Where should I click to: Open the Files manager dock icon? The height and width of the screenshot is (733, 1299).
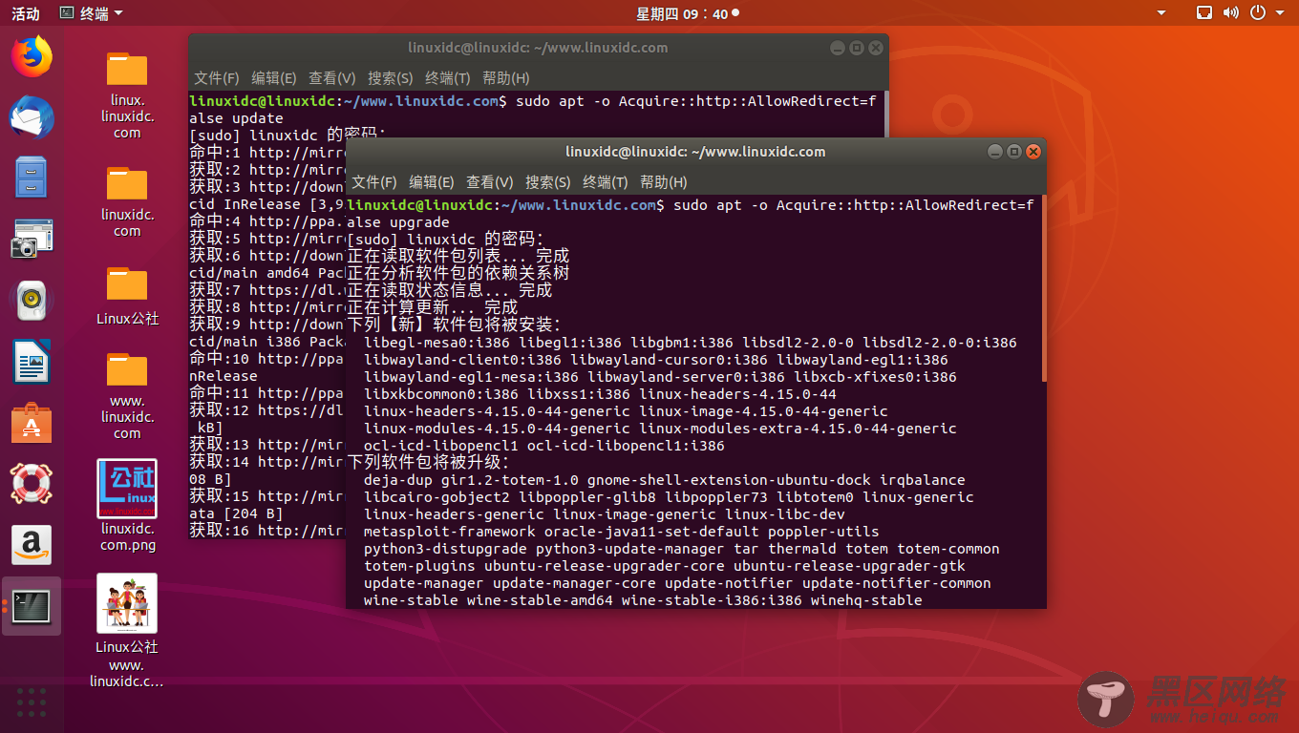point(32,178)
